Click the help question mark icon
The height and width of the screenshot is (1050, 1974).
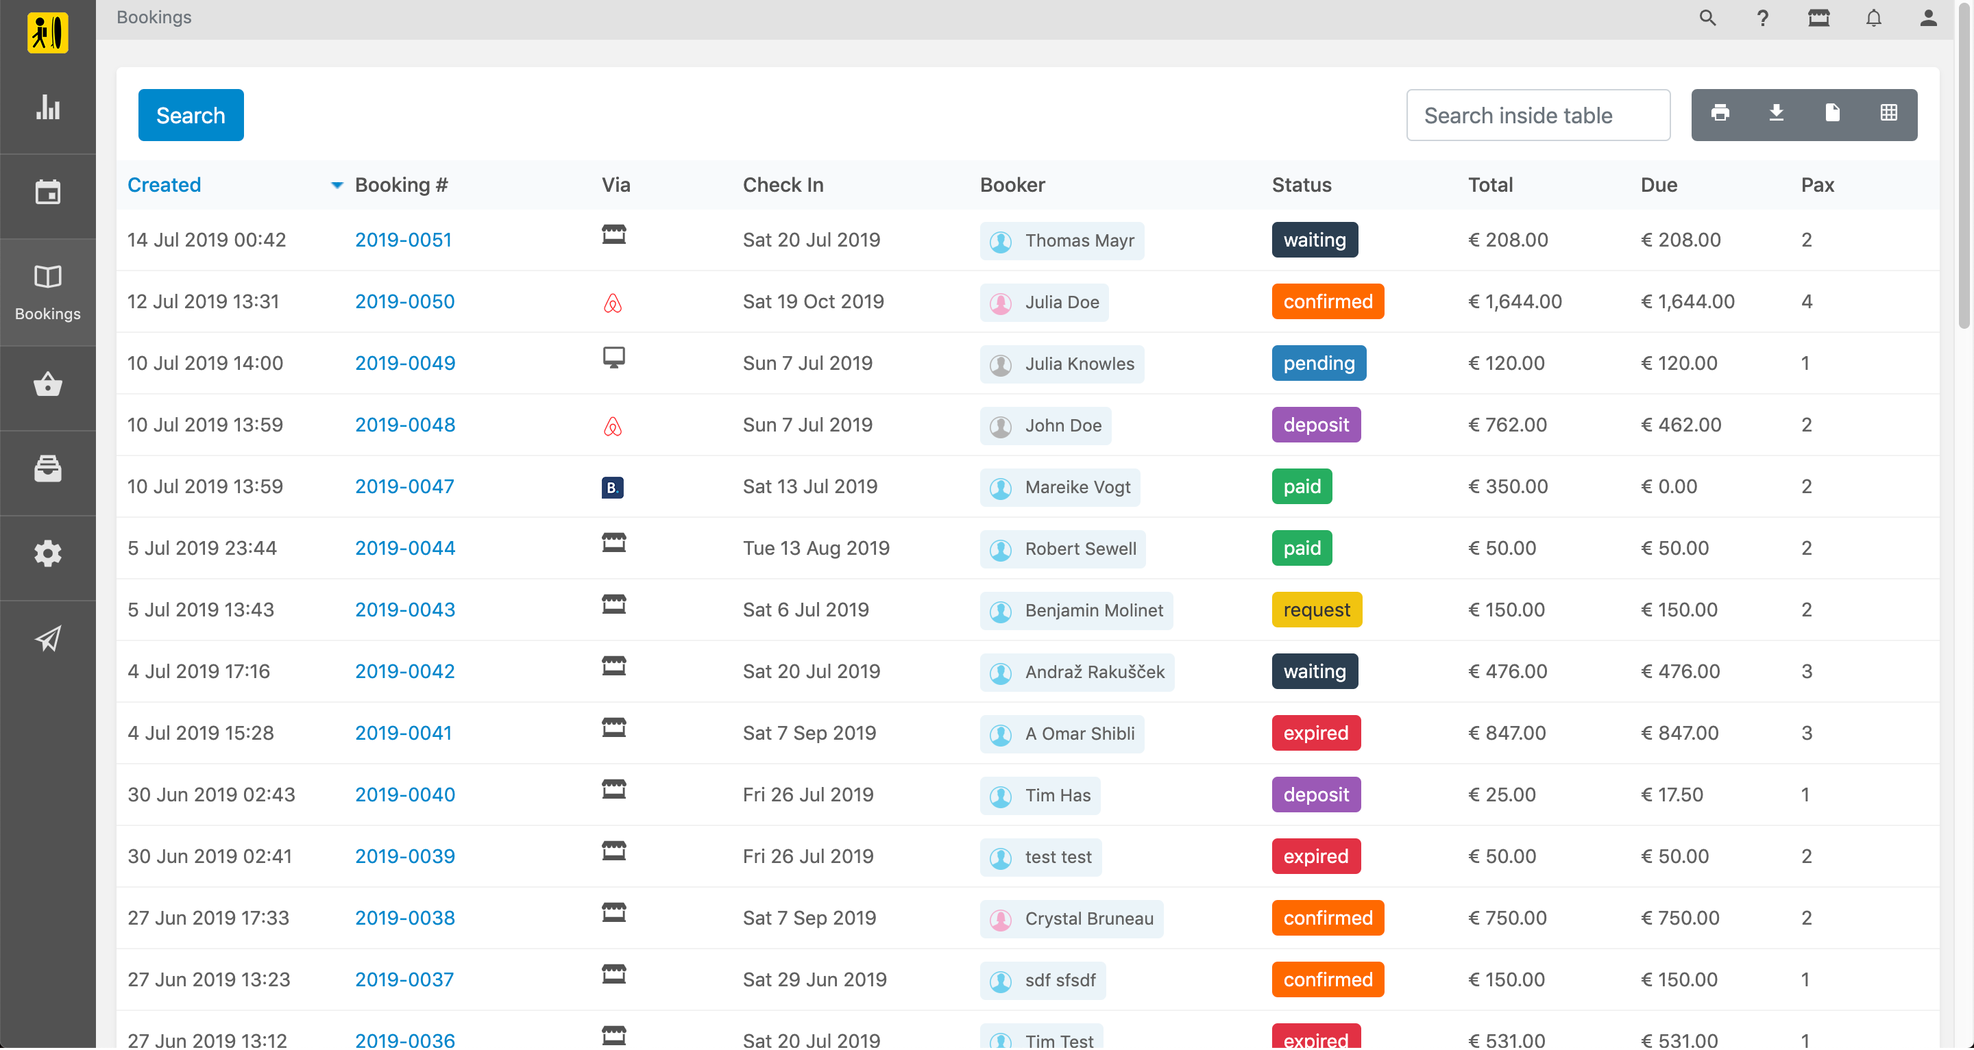(1762, 18)
